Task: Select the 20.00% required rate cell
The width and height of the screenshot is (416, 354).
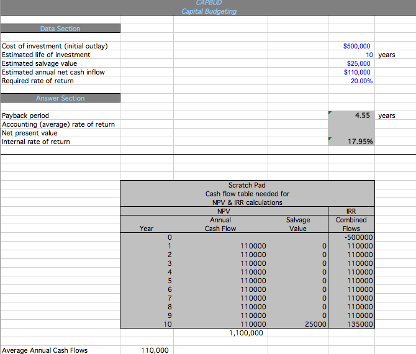Action: pos(351,81)
